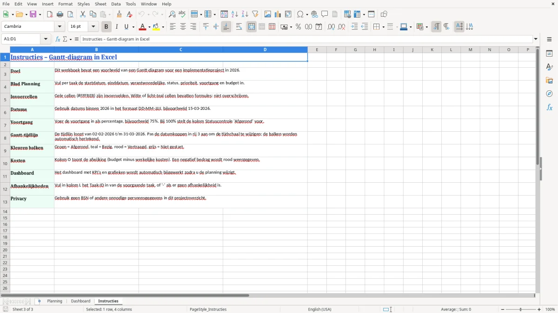The image size is (558, 313).
Task: Expand the formula bar
Action: coord(536,39)
